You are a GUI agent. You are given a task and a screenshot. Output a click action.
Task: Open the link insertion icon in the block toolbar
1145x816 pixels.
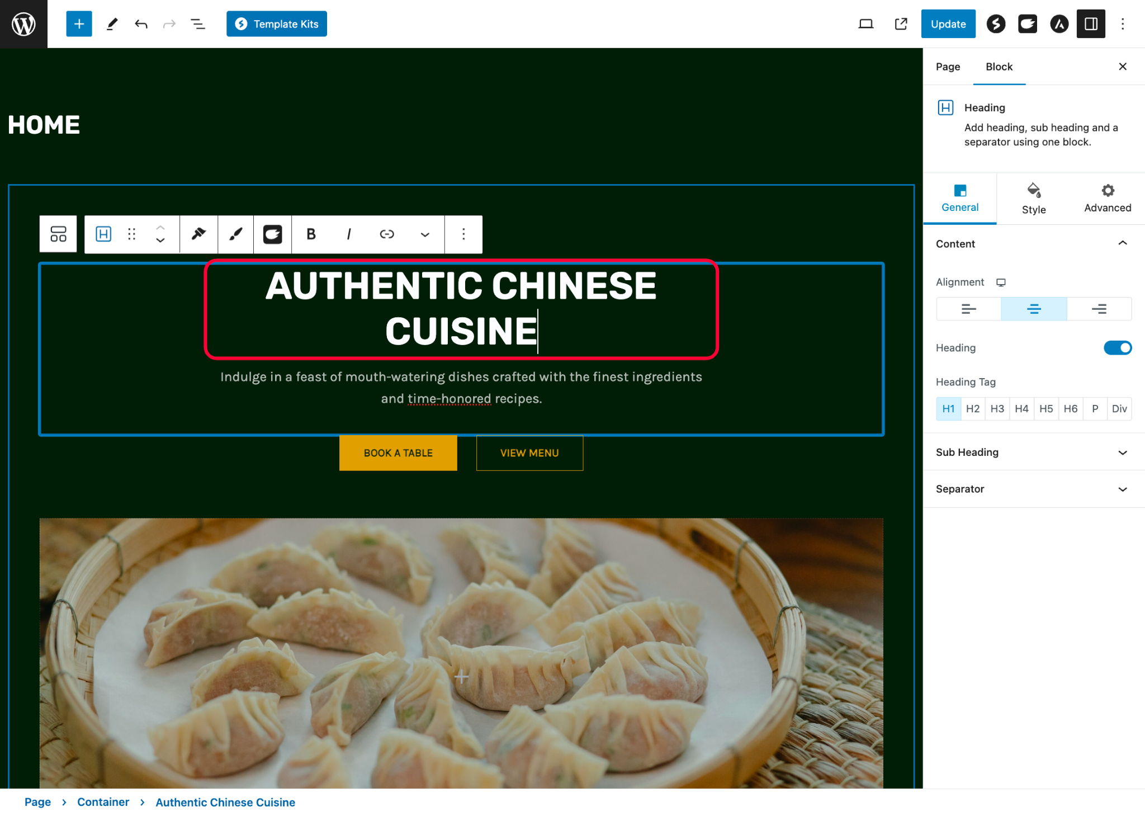pos(386,234)
